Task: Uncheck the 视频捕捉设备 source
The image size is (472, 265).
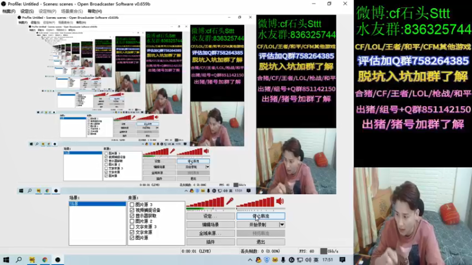Action: (132, 210)
